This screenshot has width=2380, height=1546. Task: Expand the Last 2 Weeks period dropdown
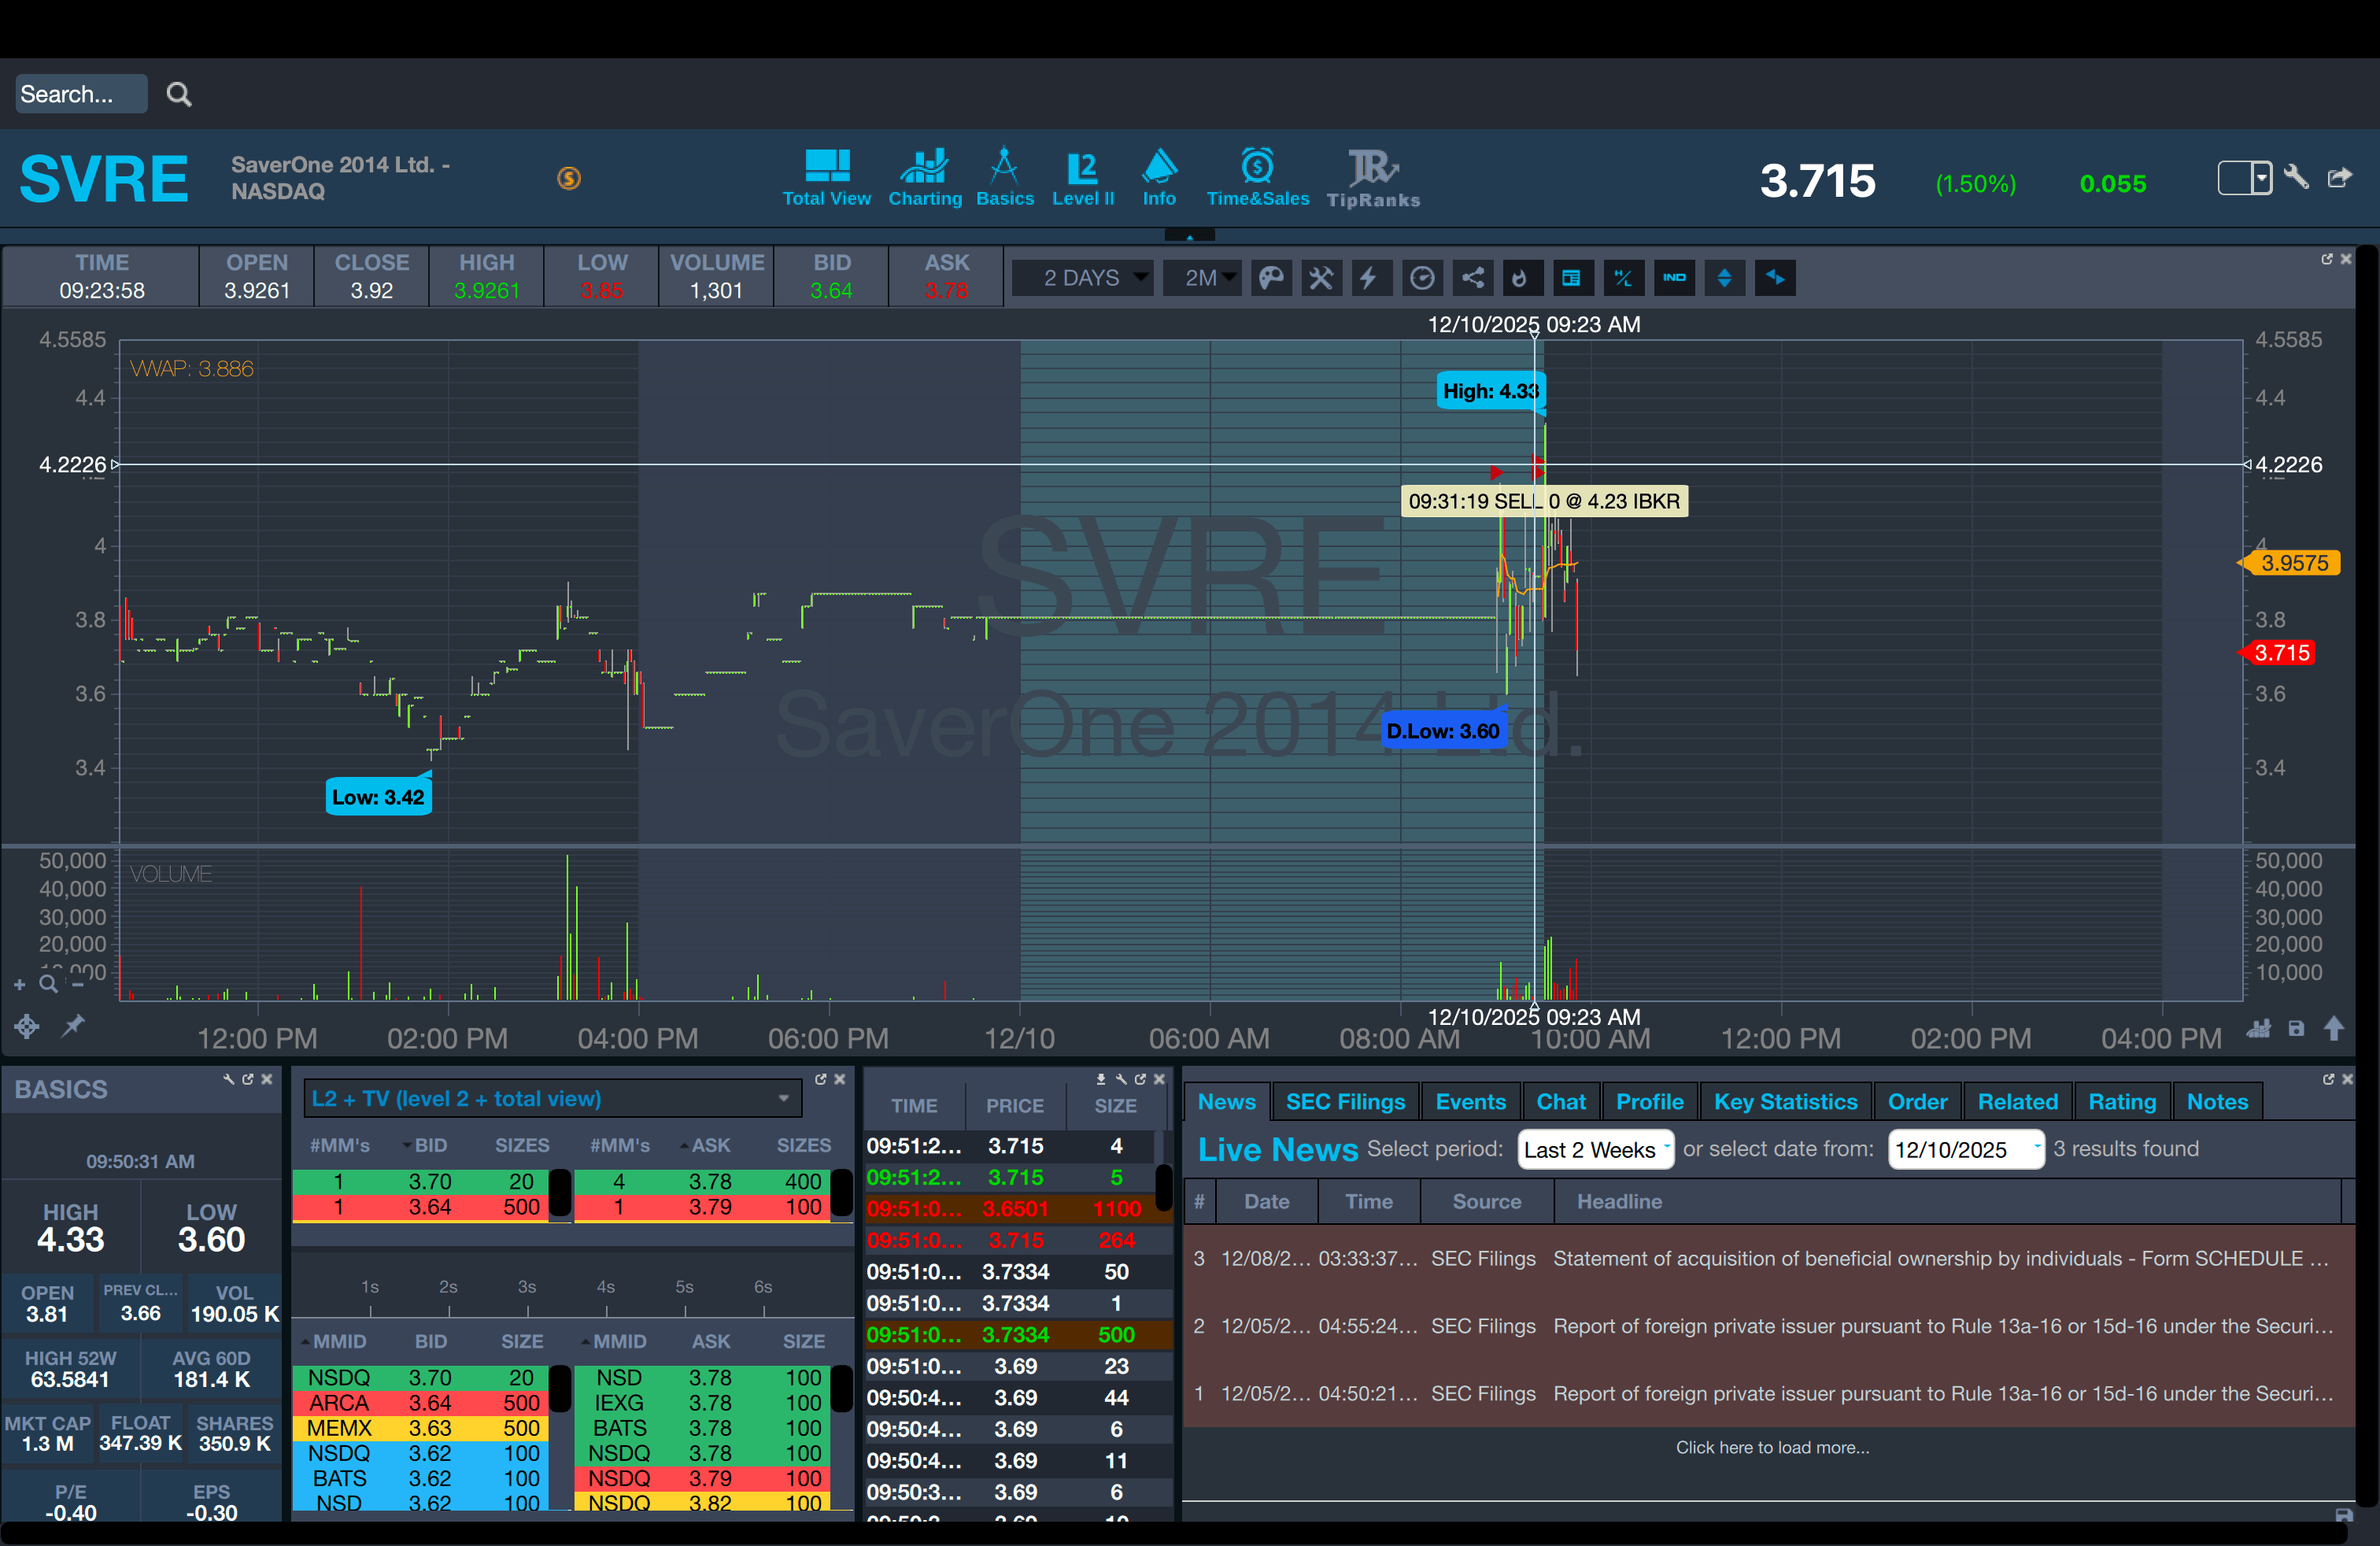(1595, 1149)
